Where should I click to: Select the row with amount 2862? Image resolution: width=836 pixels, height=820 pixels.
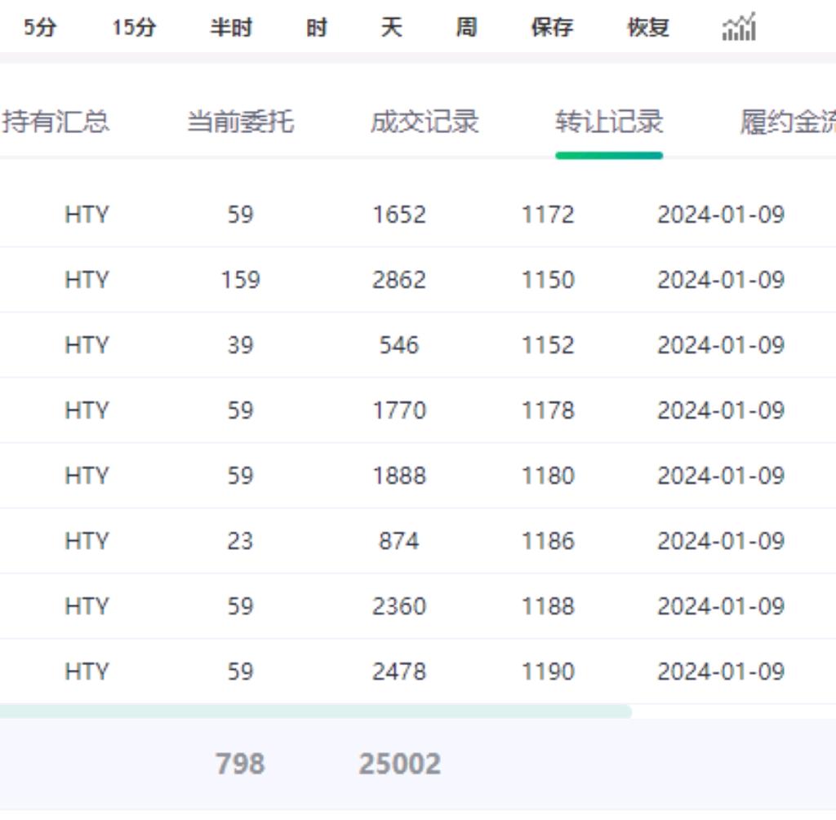point(399,280)
